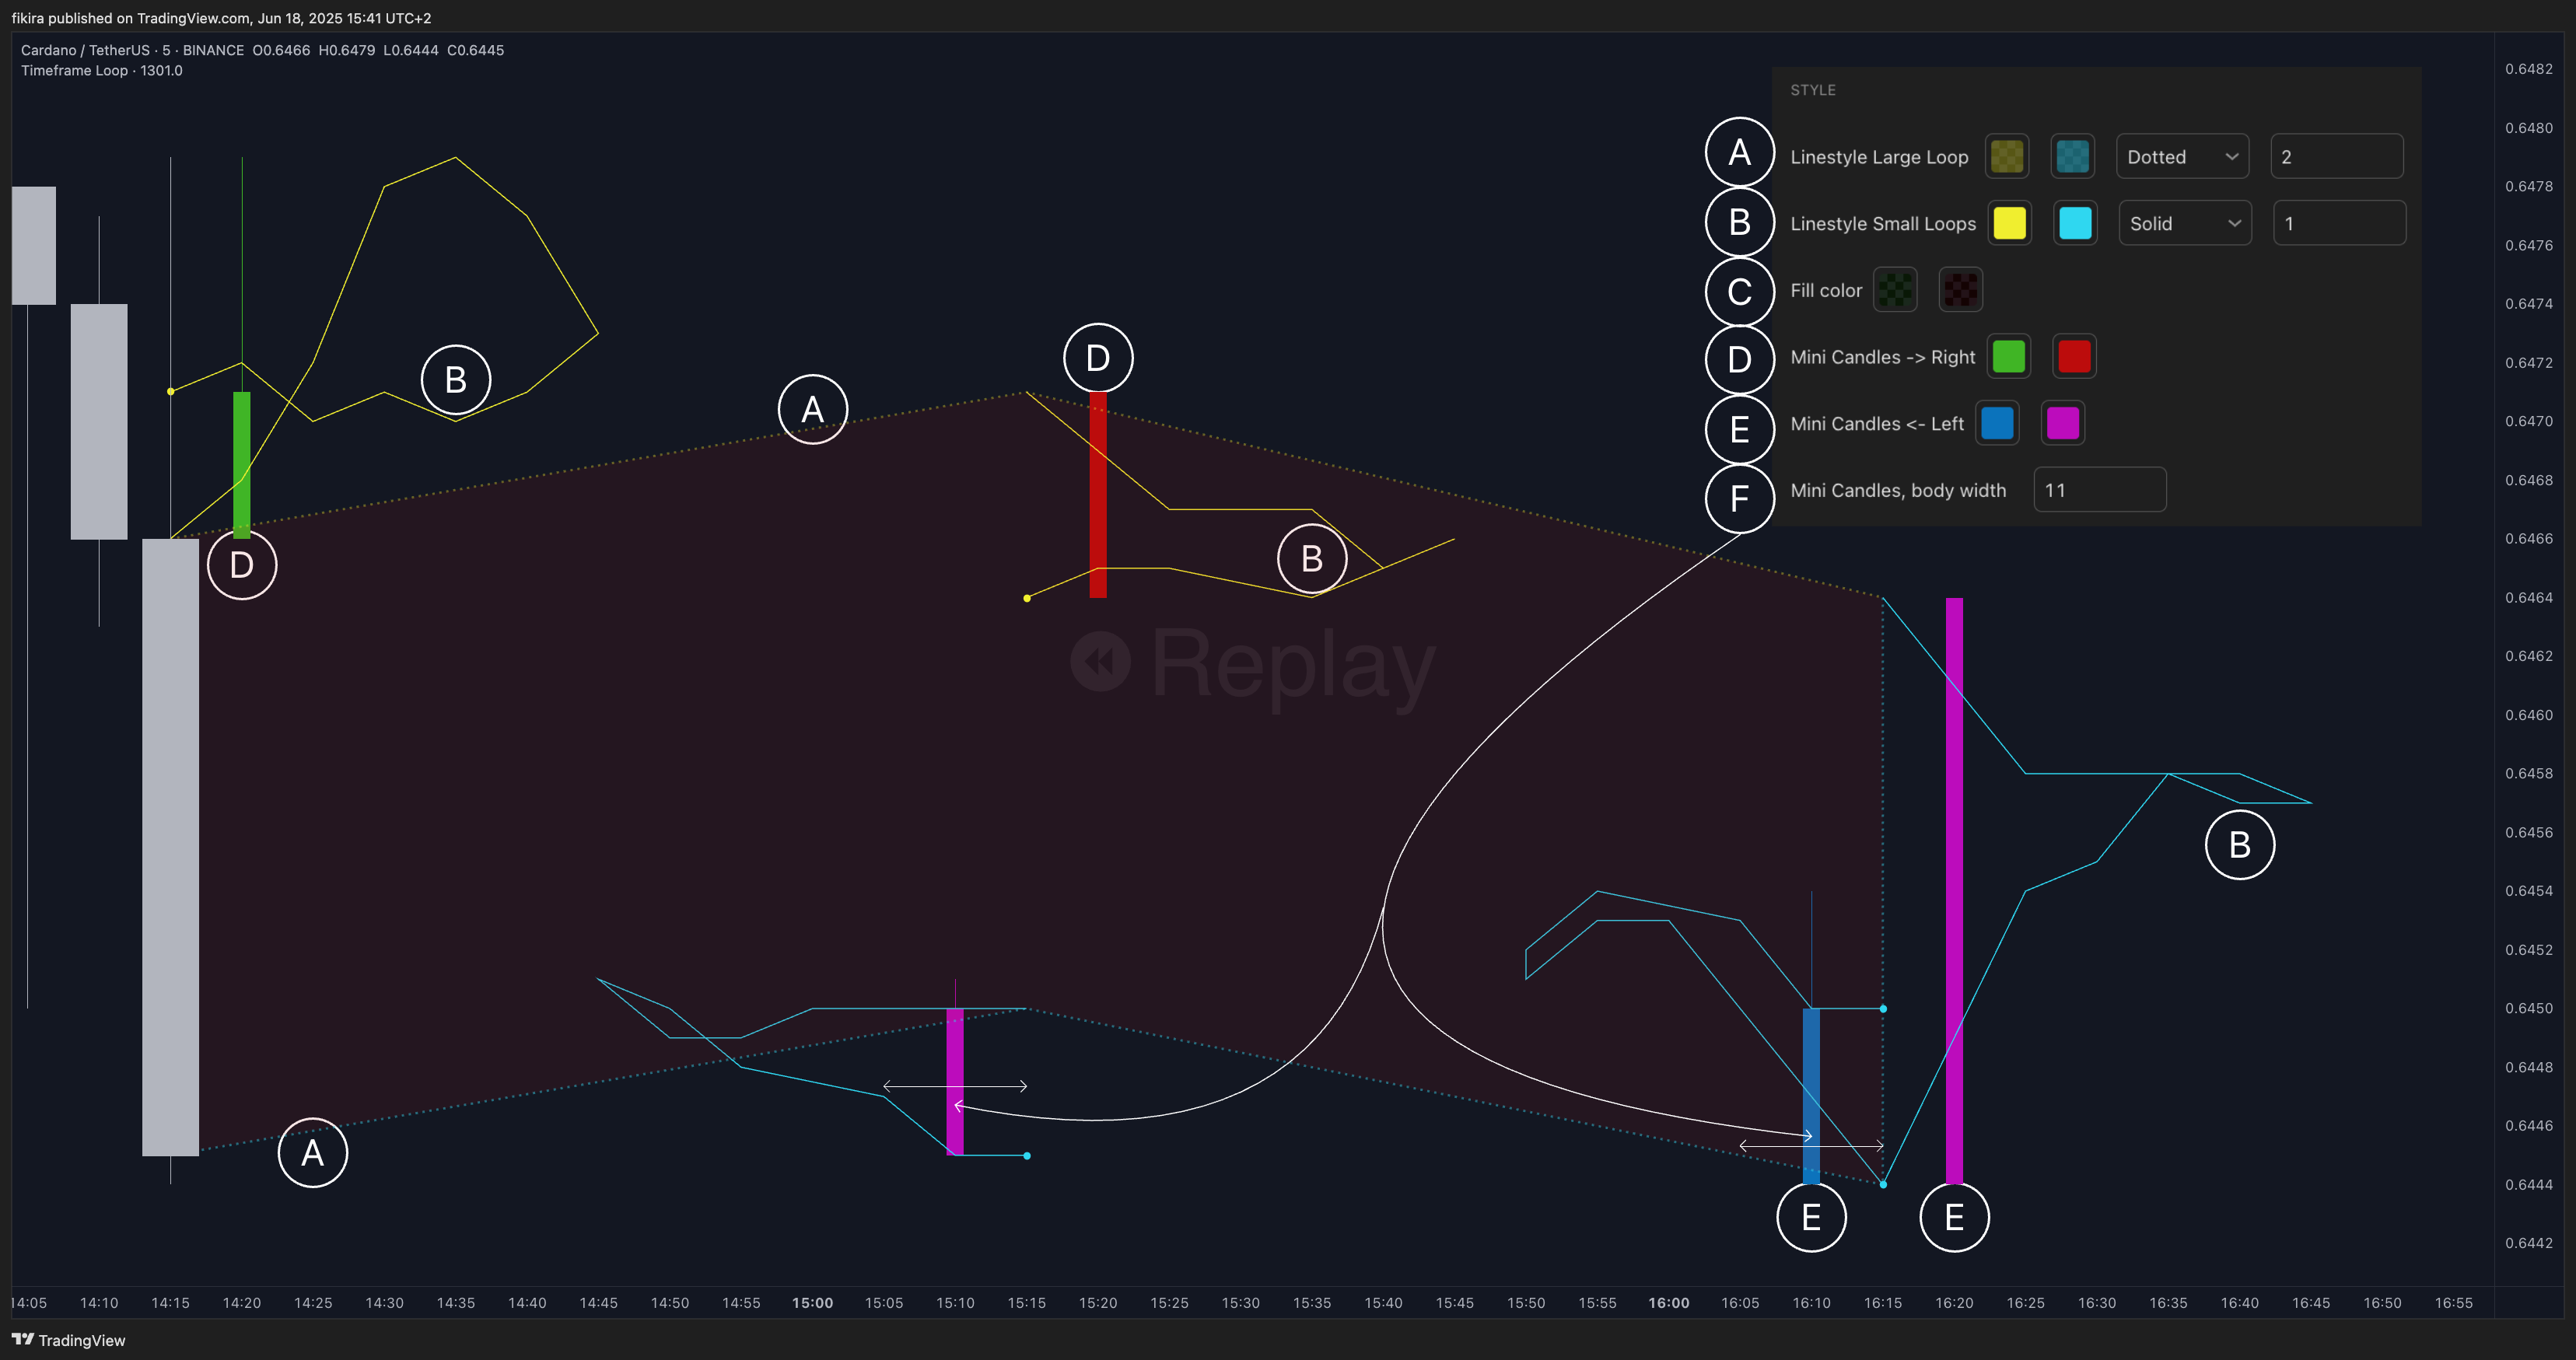Click the 0.6442 price axis label
Viewport: 2576px width, 1360px height.
2528,1244
